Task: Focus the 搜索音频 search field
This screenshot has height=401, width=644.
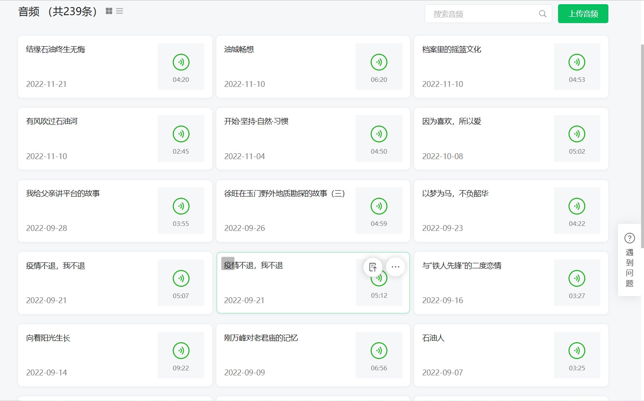Action: [488, 14]
